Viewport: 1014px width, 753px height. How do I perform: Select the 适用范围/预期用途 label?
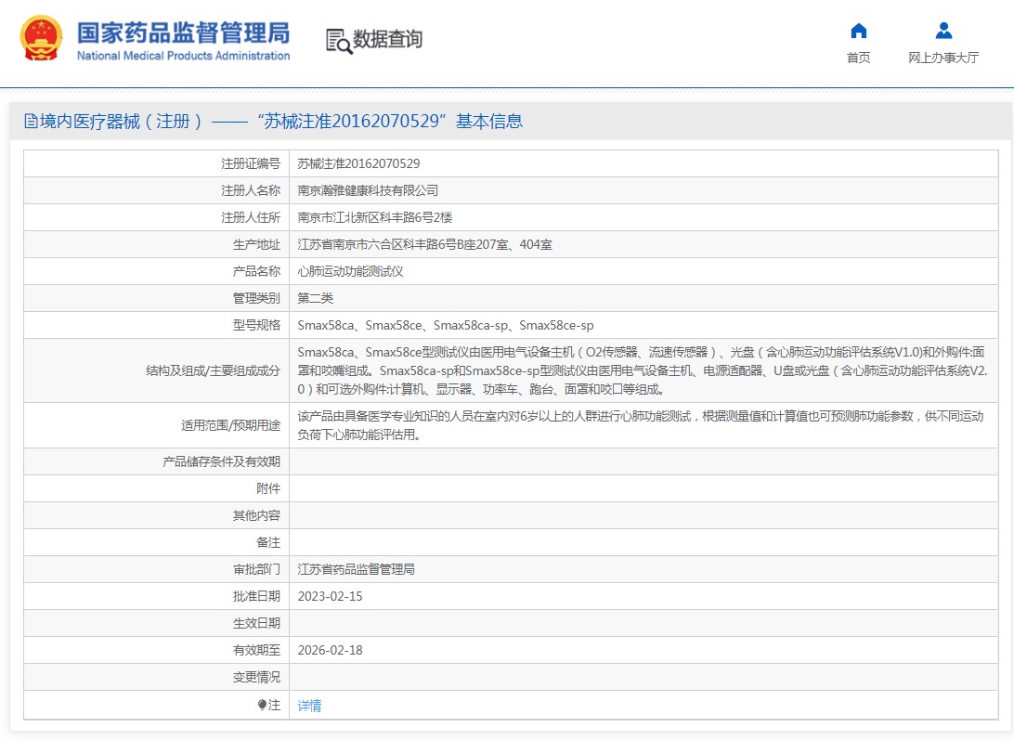230,425
